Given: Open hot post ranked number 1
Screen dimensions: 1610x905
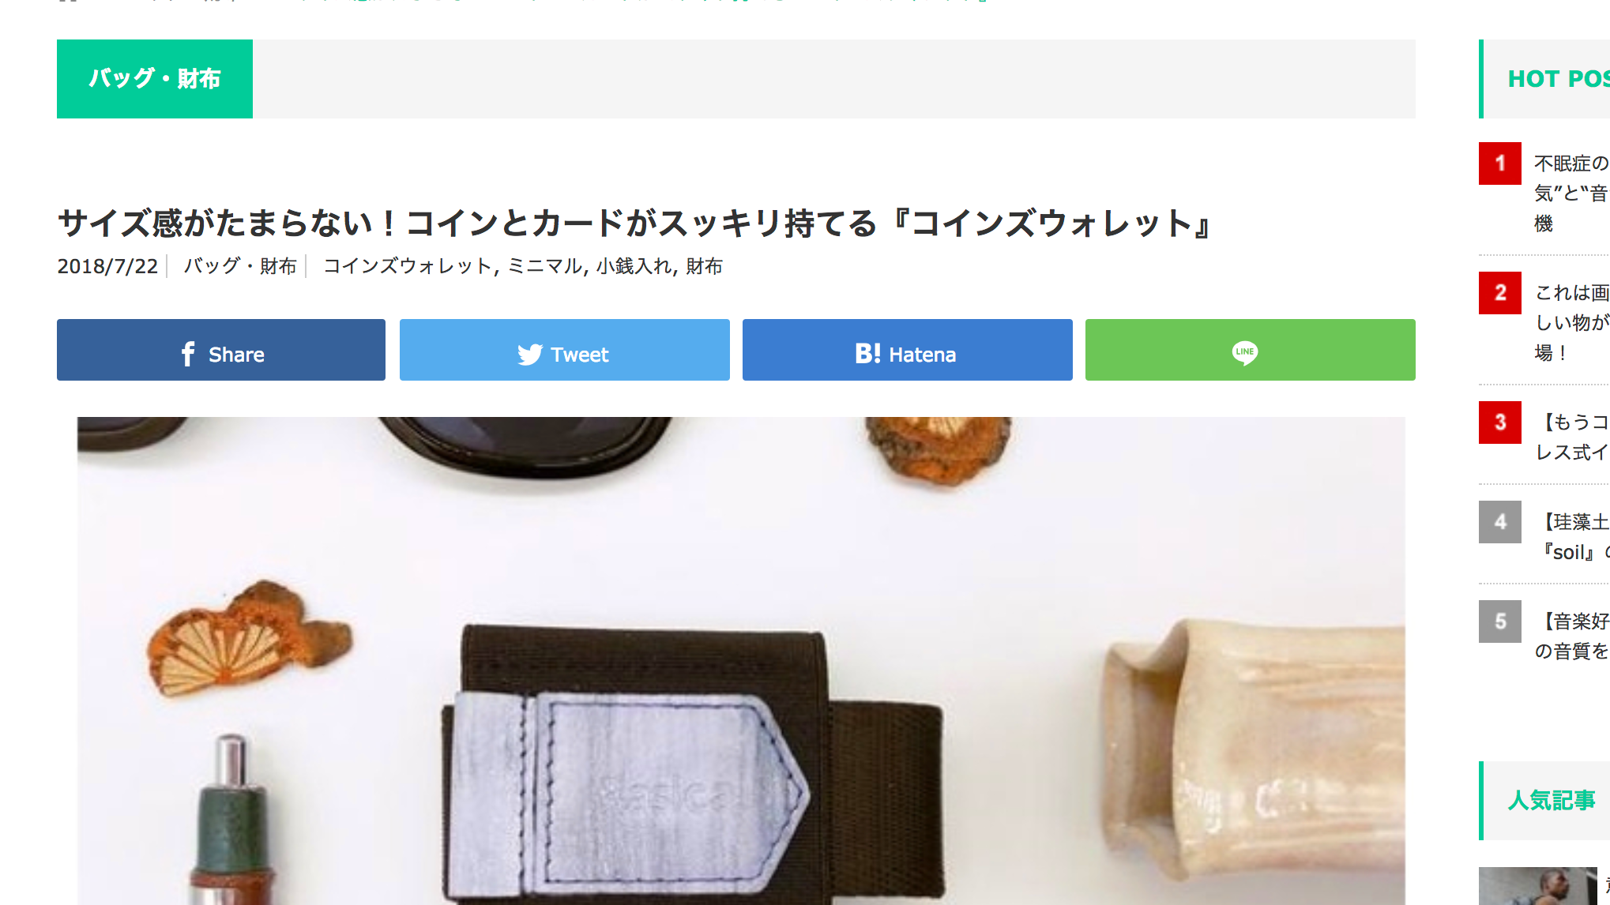Looking at the screenshot, I should (x=1571, y=193).
